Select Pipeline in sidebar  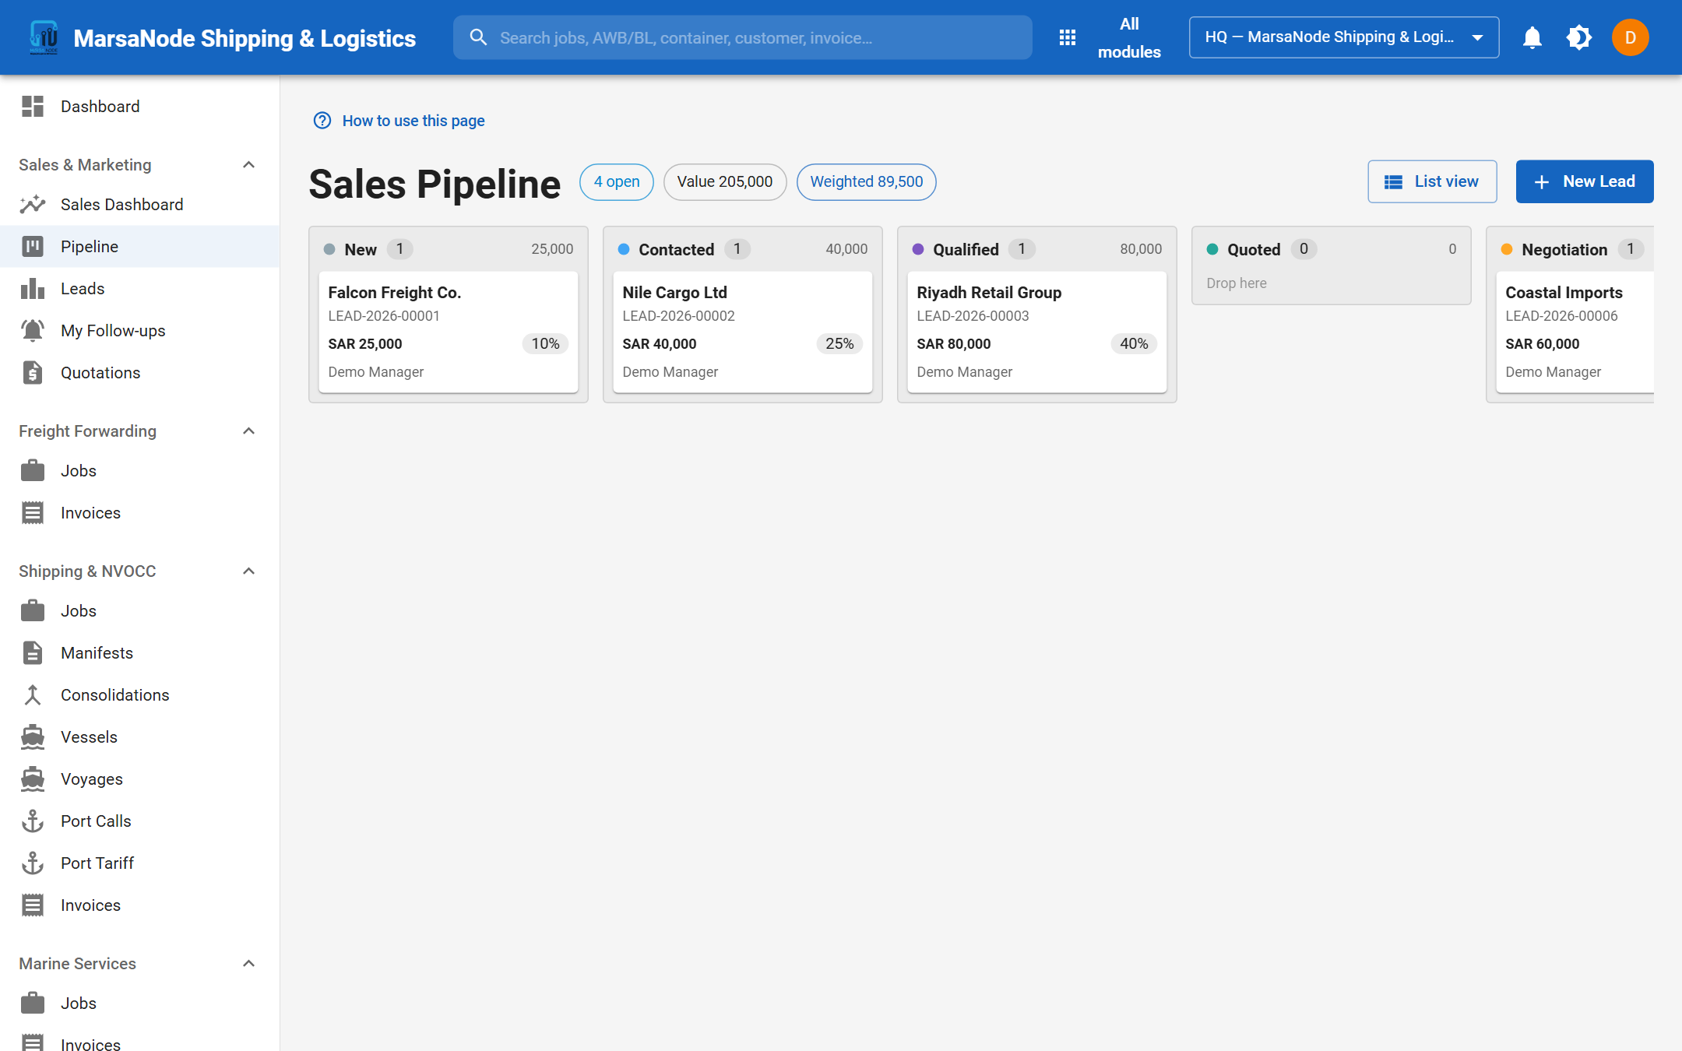pos(140,247)
